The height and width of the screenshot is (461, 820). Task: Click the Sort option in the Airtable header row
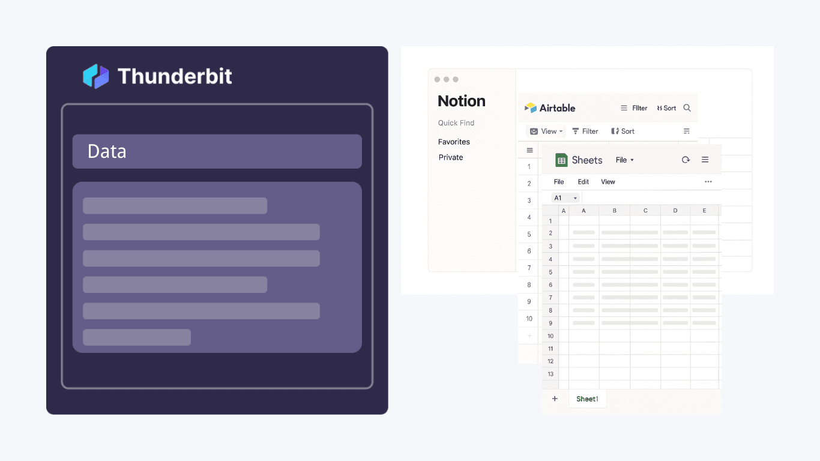[666, 108]
